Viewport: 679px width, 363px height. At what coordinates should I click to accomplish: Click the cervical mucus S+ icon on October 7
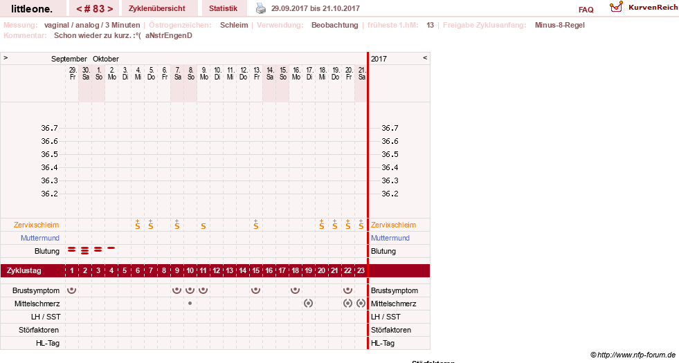point(177,224)
